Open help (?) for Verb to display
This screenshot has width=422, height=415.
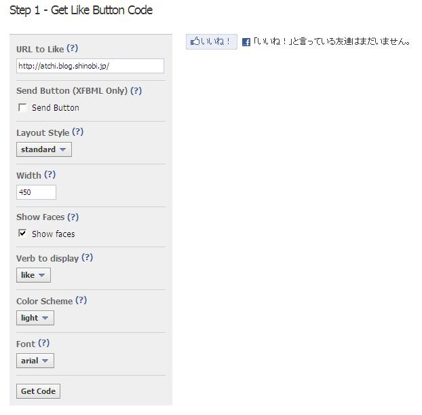[88, 257]
